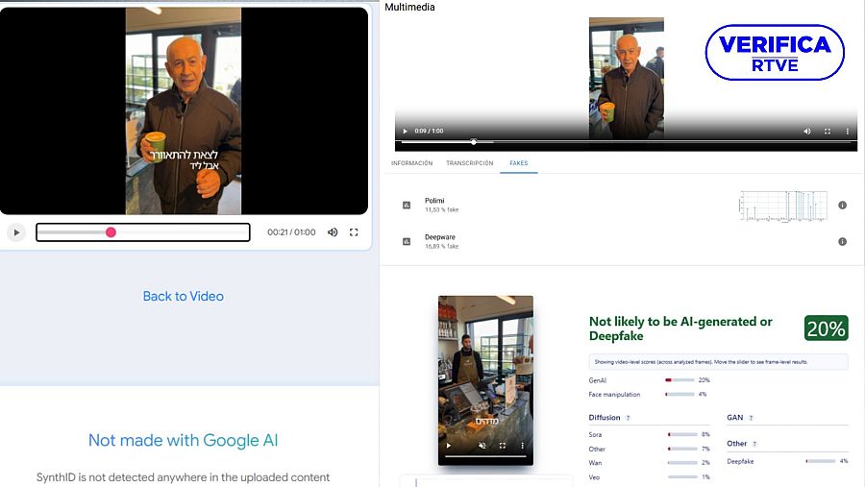Unmute the deepfake detector preview video
The width and height of the screenshot is (865, 487).
482,446
